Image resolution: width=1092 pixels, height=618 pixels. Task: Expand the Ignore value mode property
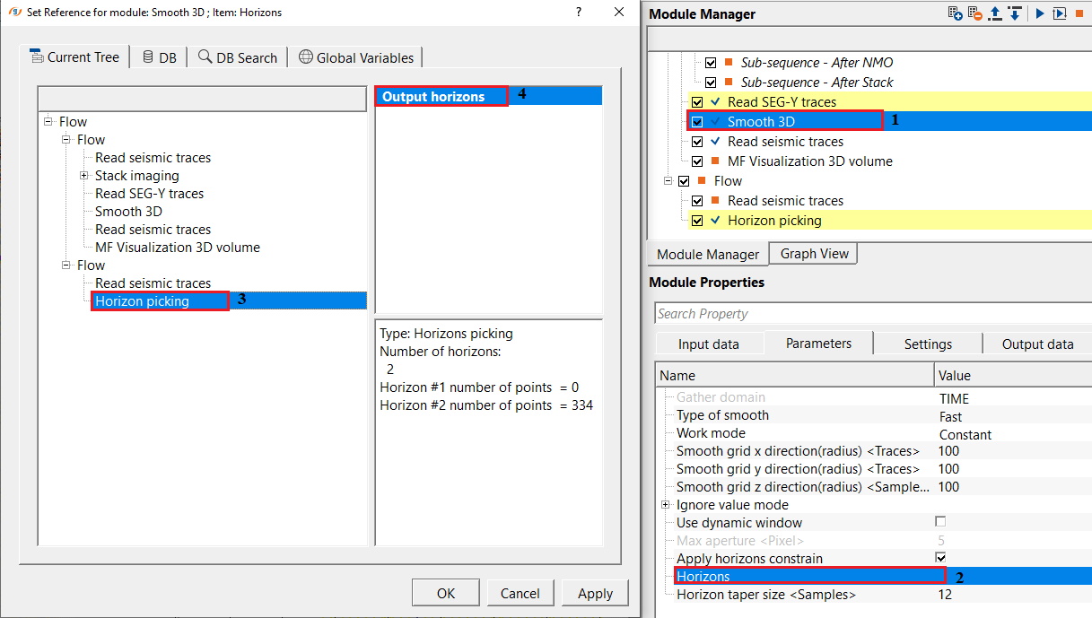(666, 505)
